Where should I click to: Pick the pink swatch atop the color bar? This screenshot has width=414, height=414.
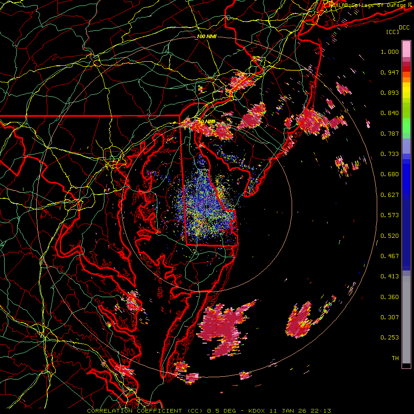click(x=406, y=49)
